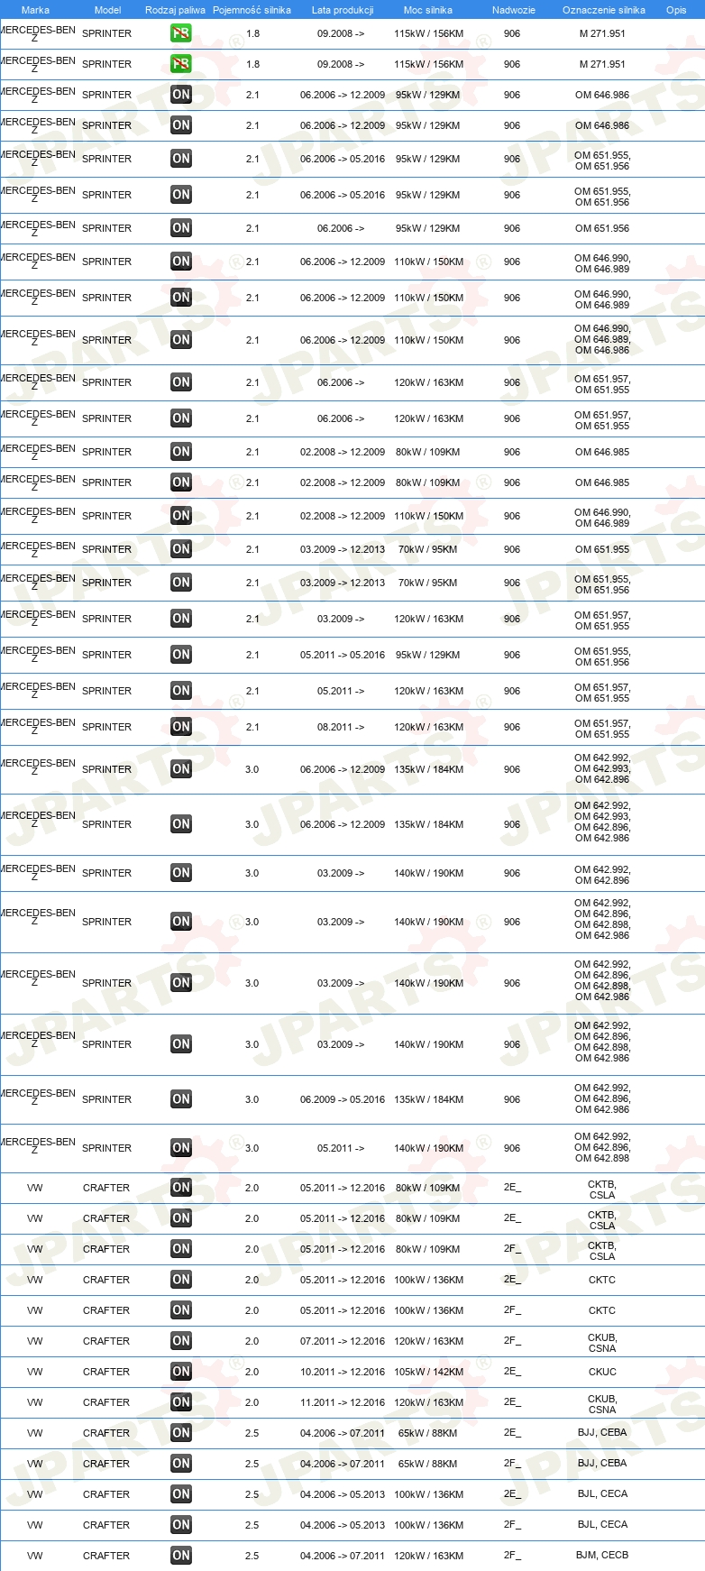Click ON icon in Crafter 65kW 2F_ row
This screenshot has width=705, height=1571.
click(x=181, y=1464)
